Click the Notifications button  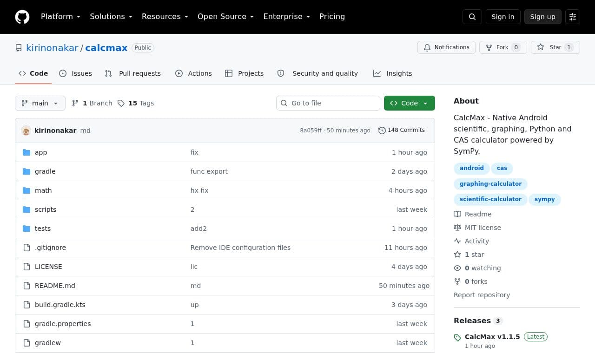click(x=447, y=47)
